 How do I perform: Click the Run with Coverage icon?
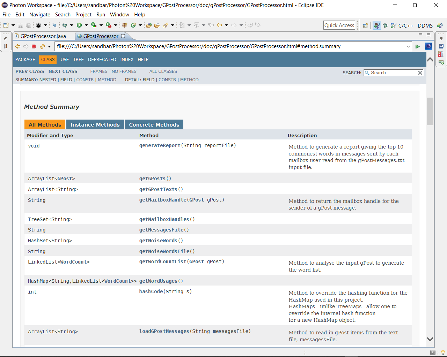coord(94,25)
